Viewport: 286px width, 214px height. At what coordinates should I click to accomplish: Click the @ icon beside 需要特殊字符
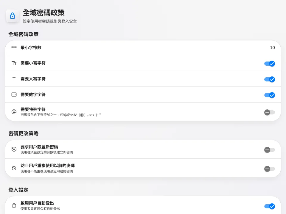point(14,112)
